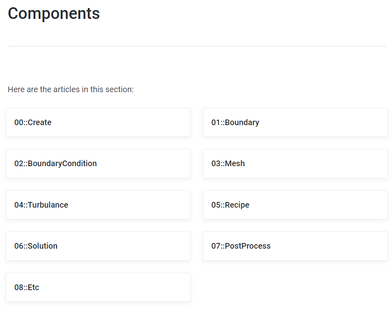
Task: Click the divider line below Components heading
Action: 196,46
